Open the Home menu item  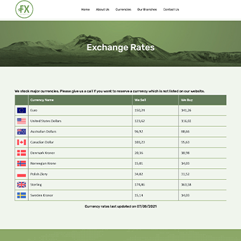pyautogui.click(x=86, y=10)
